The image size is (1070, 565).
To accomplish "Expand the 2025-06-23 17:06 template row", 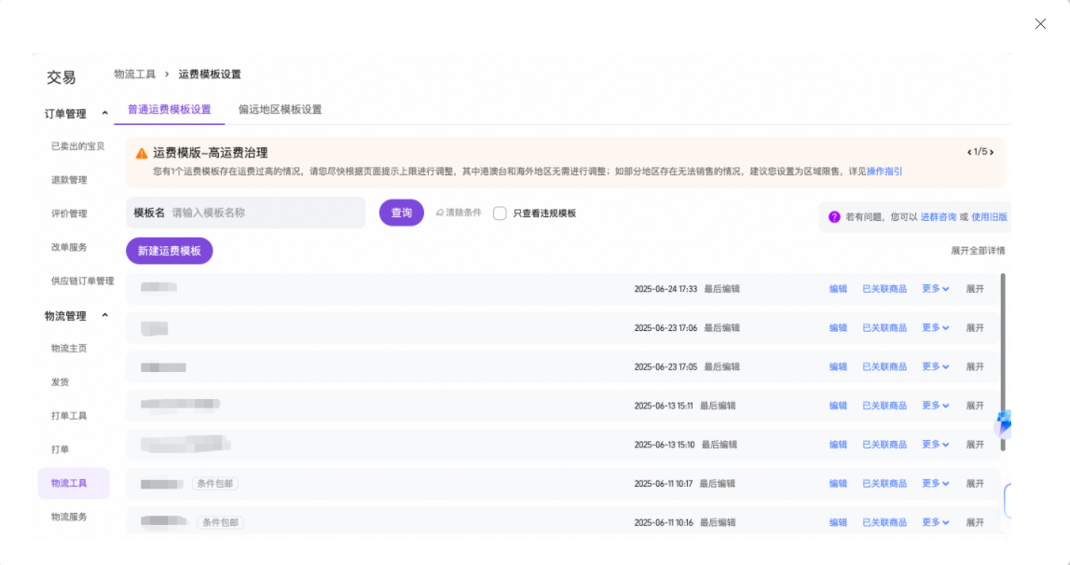I will pos(975,327).
